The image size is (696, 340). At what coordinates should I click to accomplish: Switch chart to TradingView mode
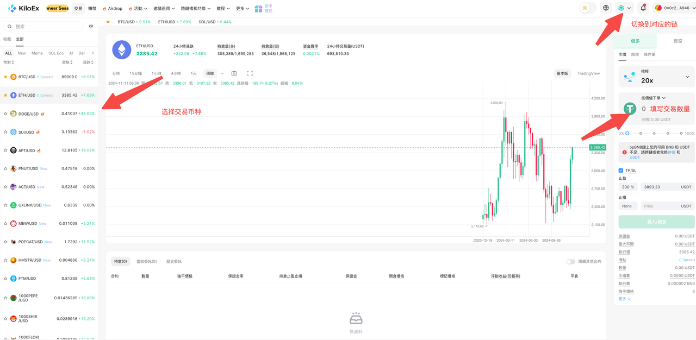click(588, 73)
